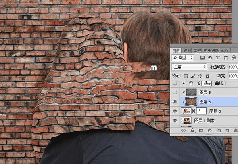
Task: Click the 填充 label
Action: click(222, 76)
